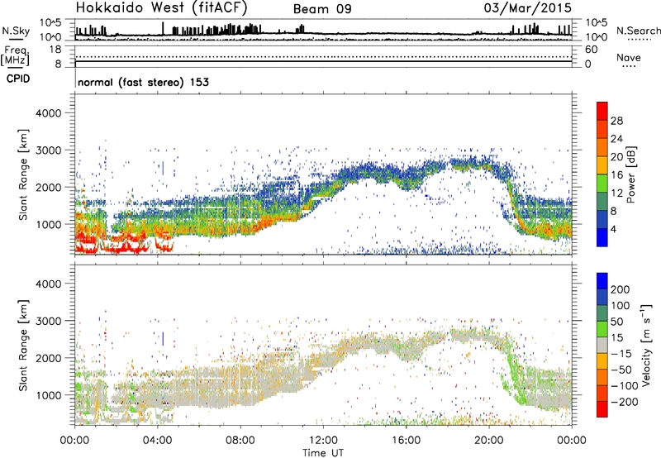Viewport: 661px width, 458px height.
Task: Click the 'Velocity [m s-1]' colorbar label
Action: (x=645, y=345)
